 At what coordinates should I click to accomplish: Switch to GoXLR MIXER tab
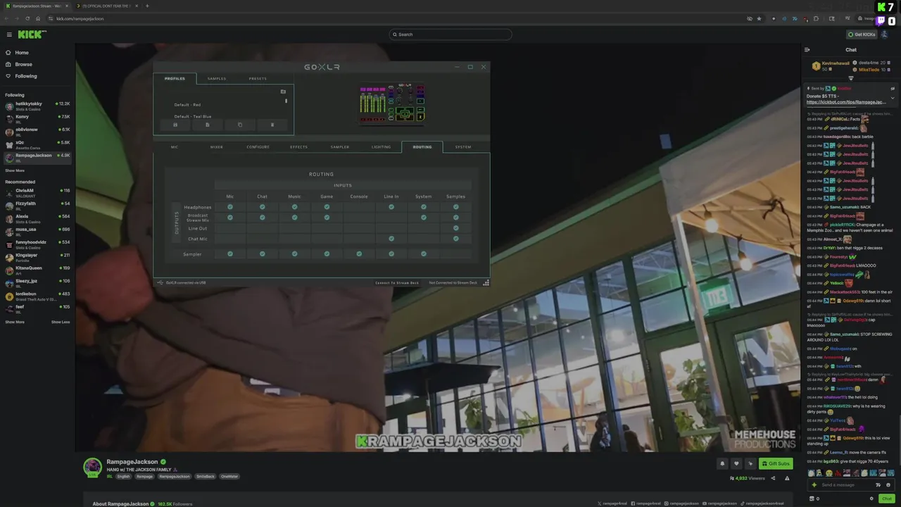coord(217,147)
